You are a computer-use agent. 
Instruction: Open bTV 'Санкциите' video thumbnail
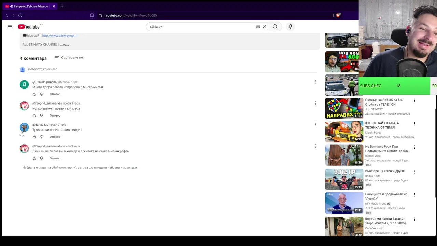(344, 203)
